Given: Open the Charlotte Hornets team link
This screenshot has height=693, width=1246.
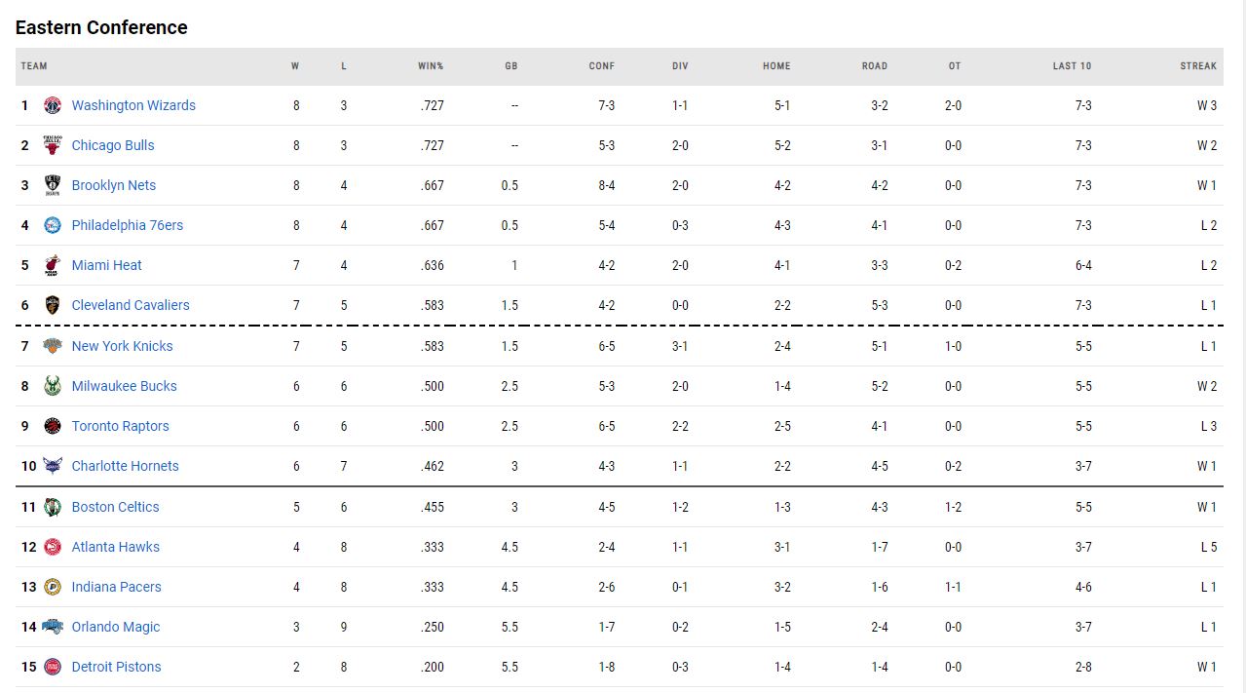Looking at the screenshot, I should (125, 466).
